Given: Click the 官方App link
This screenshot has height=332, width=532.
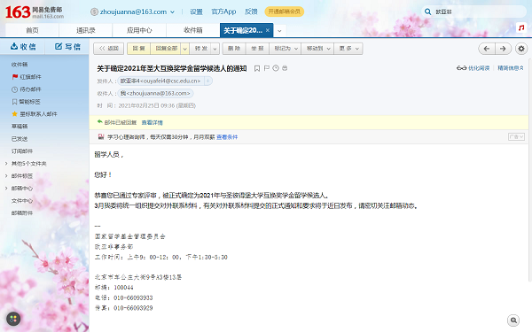Looking at the screenshot, I should pyautogui.click(x=223, y=12).
